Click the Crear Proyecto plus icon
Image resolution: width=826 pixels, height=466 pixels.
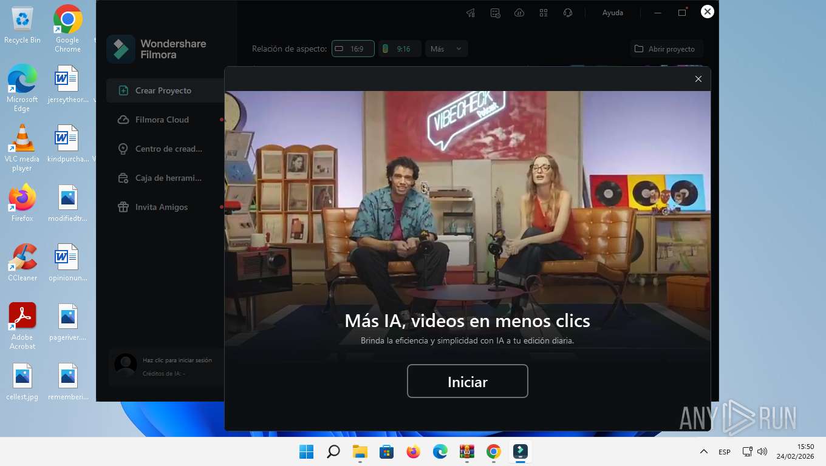(123, 90)
